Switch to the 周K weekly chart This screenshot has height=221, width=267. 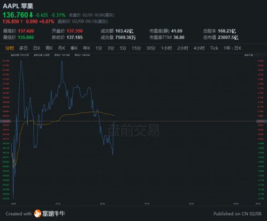coord(49,48)
